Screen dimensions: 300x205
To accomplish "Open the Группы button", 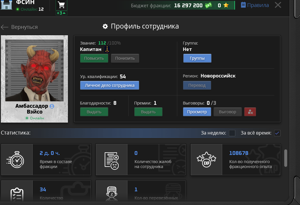I will tap(197, 58).
